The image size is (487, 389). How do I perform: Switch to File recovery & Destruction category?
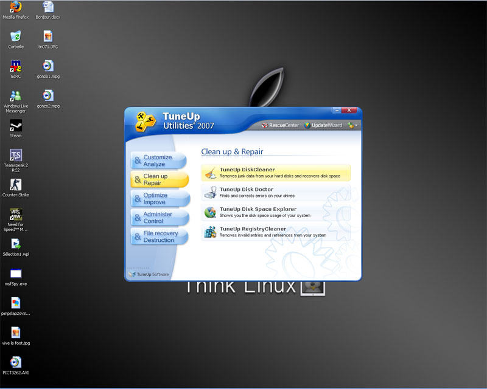[x=159, y=236]
